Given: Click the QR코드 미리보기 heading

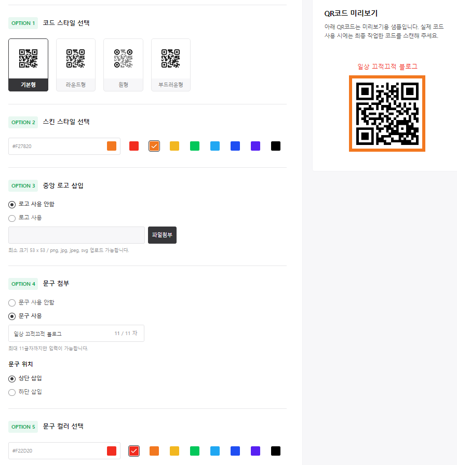Looking at the screenshot, I should tap(351, 14).
